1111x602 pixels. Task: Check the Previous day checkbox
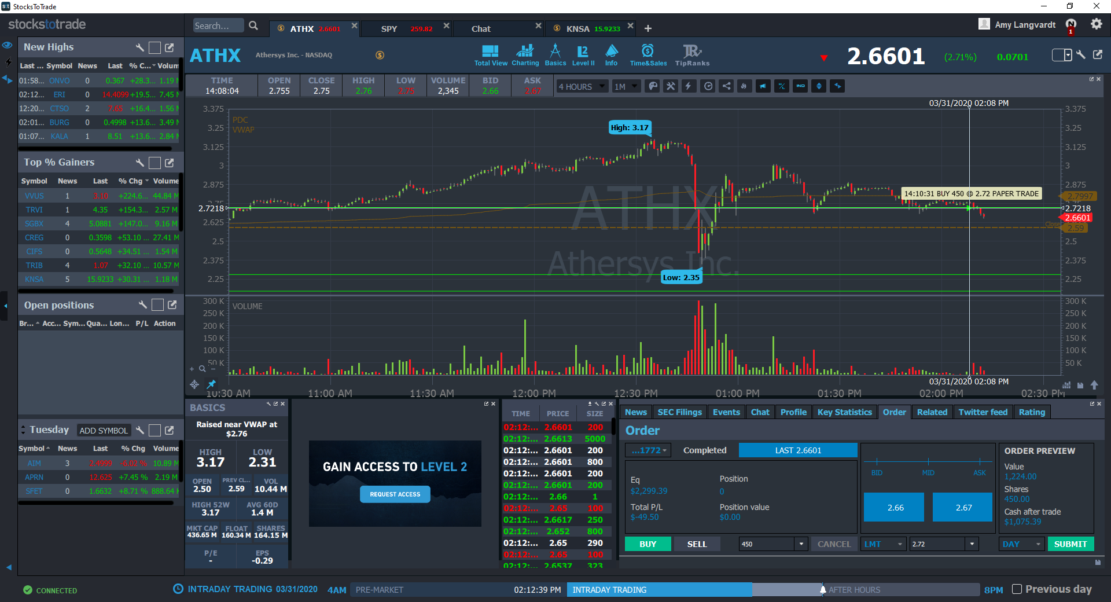click(1017, 589)
